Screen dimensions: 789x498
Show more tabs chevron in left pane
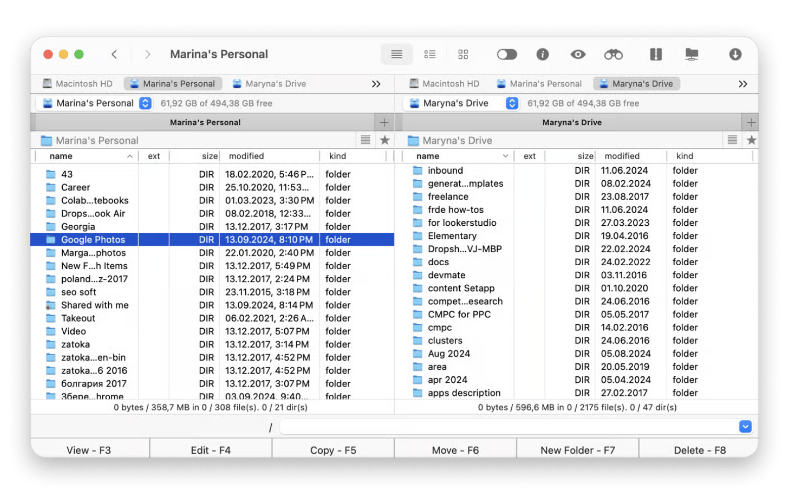click(376, 84)
